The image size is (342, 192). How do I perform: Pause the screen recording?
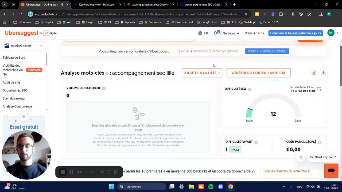[x=71, y=172]
